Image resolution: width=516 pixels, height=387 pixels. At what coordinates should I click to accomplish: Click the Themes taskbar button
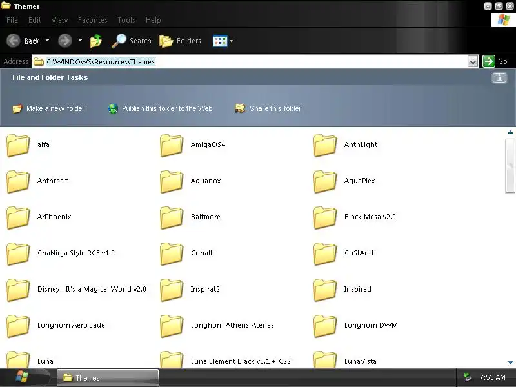click(x=108, y=377)
